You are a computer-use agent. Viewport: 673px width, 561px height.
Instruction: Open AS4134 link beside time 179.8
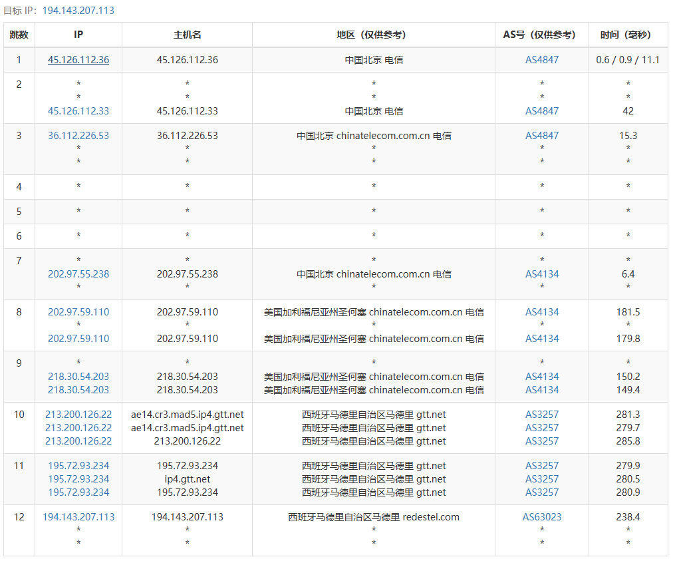[x=542, y=339]
